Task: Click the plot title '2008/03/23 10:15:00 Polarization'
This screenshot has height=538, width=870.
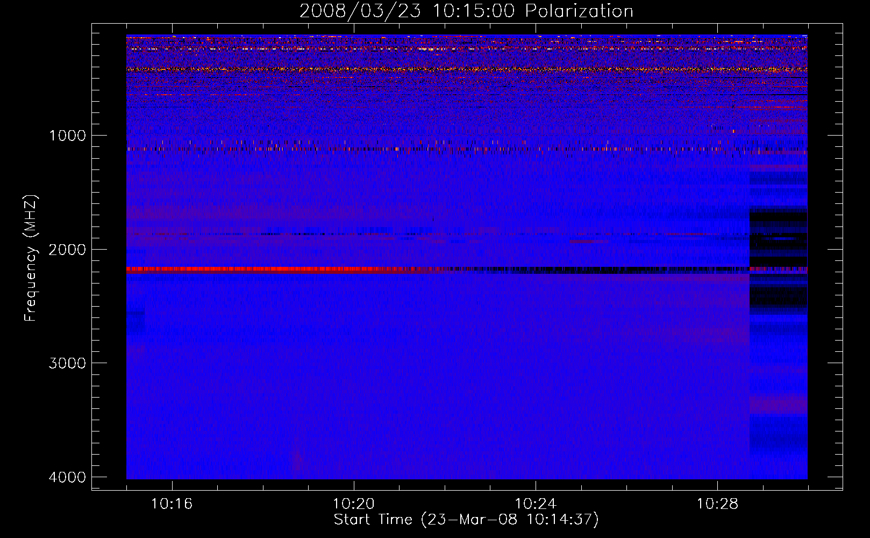Action: tap(466, 11)
